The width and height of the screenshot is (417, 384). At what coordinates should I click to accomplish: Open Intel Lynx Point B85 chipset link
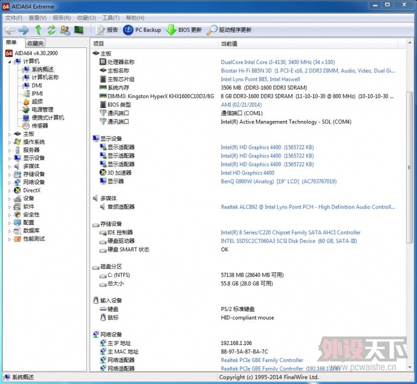pos(260,79)
